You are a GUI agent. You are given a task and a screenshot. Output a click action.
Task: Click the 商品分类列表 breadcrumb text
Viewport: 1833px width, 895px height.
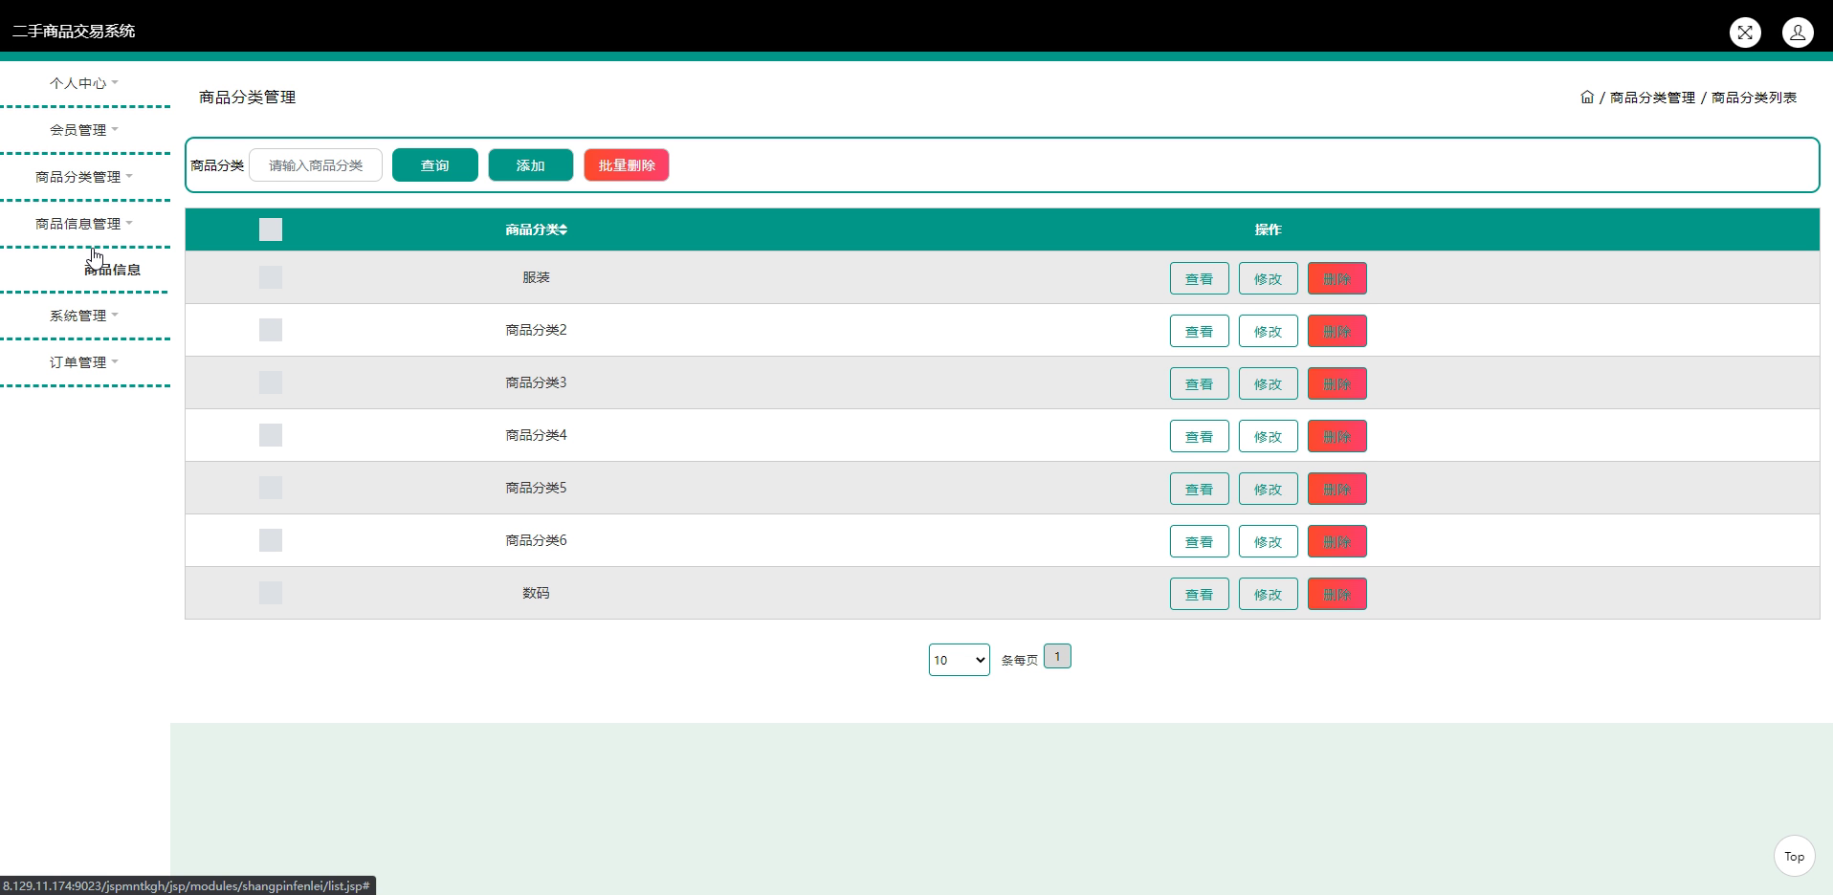[1754, 98]
